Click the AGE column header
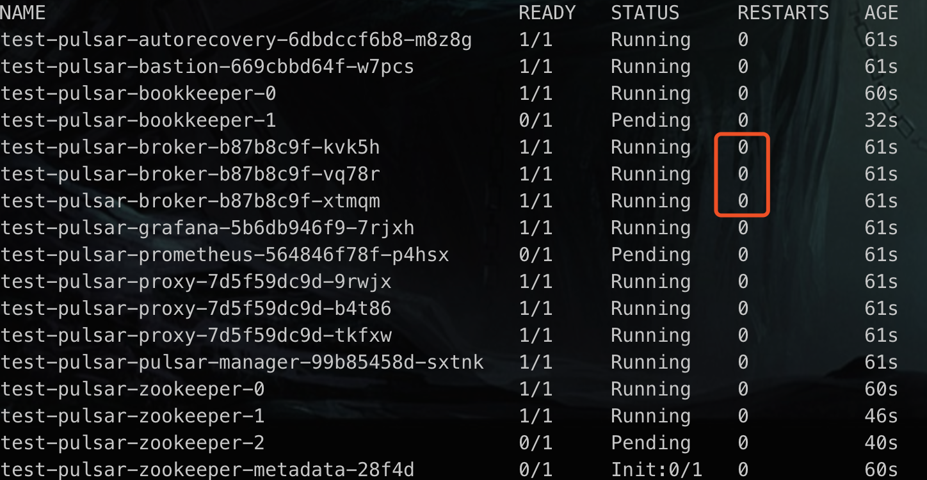Viewport: 927px width, 480px height. (x=881, y=13)
